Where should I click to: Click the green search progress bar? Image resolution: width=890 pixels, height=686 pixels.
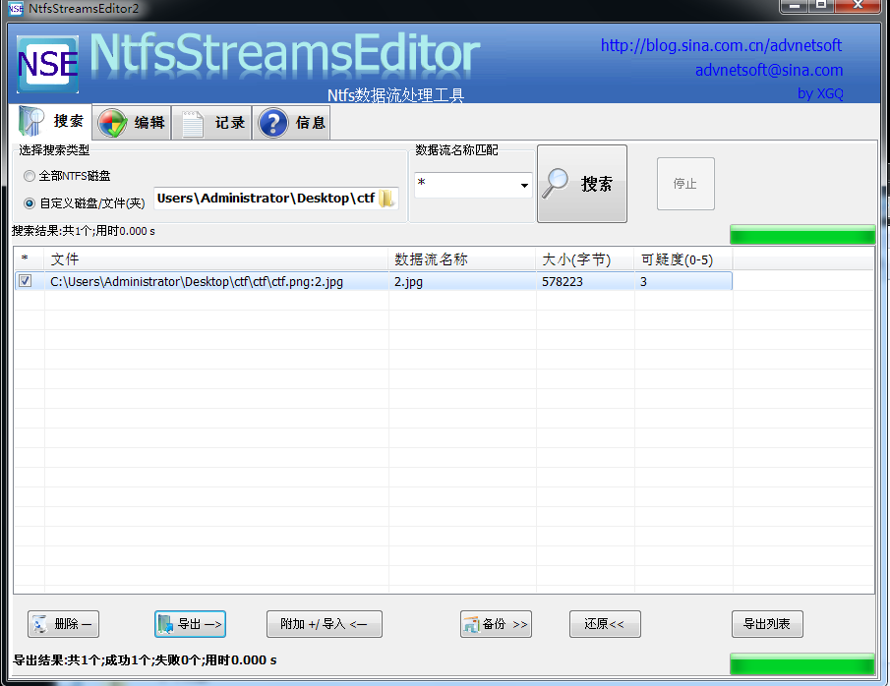801,235
